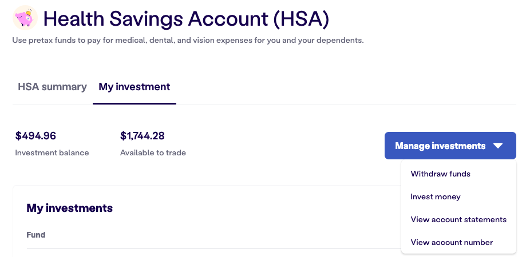Click the Investment balance label
The height and width of the screenshot is (257, 522).
(52, 152)
